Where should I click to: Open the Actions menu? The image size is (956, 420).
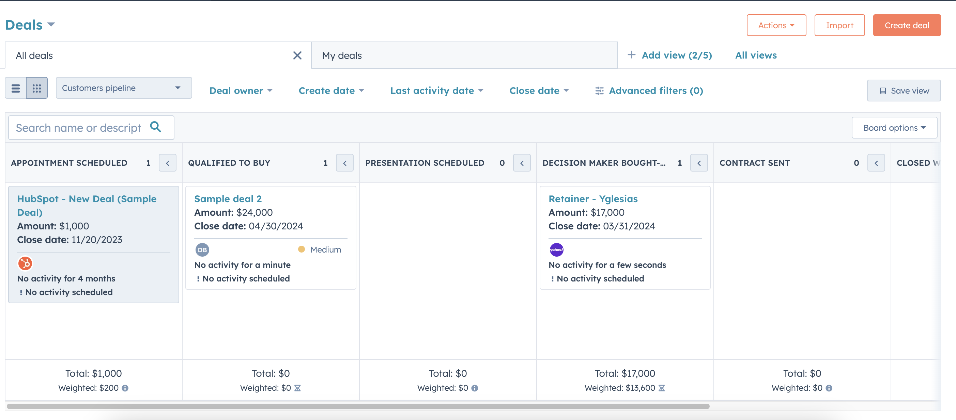(x=776, y=25)
